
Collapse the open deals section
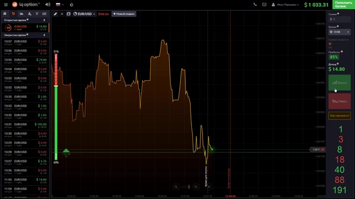coord(44,20)
